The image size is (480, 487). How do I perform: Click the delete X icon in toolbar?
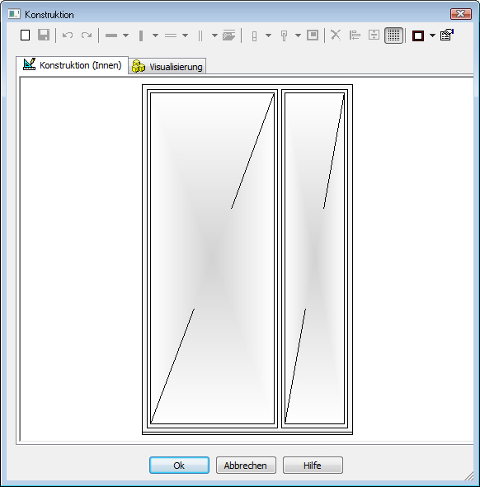[x=336, y=35]
